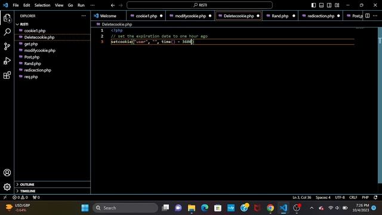Toggle the secondary side bar layout icon
The image size is (382, 215).
329,5
